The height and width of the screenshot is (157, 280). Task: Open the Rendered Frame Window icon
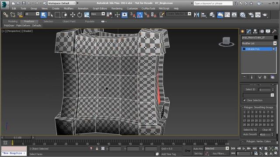coord(258,15)
